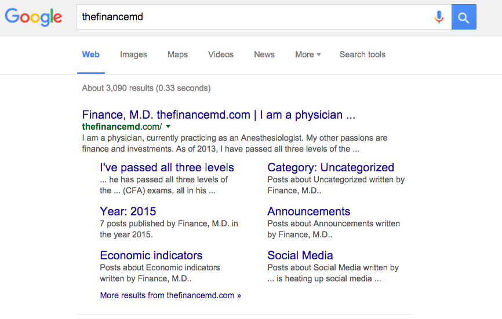
Task: Go to the Videos tab
Action: pos(221,54)
